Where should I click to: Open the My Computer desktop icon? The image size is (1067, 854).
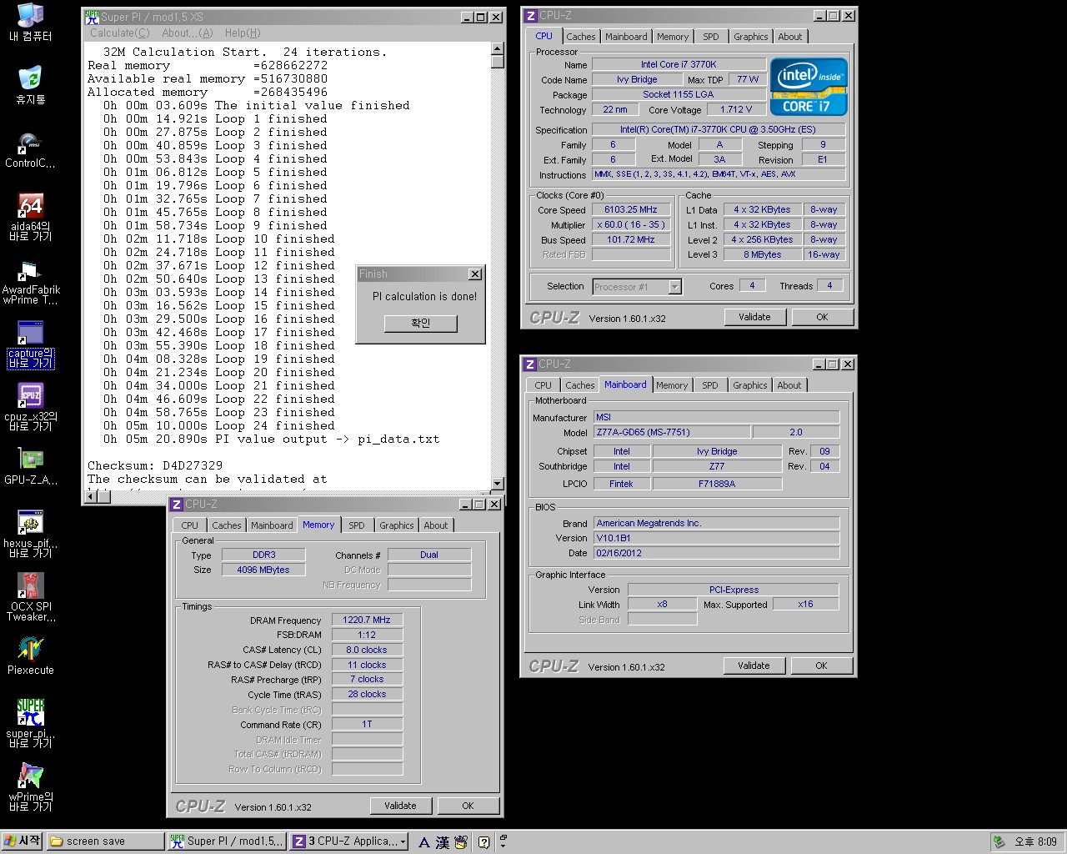(x=30, y=22)
